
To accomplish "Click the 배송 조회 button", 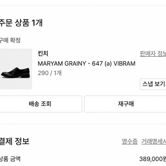I will click(41, 104).
